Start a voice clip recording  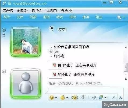click(x=83, y=97)
